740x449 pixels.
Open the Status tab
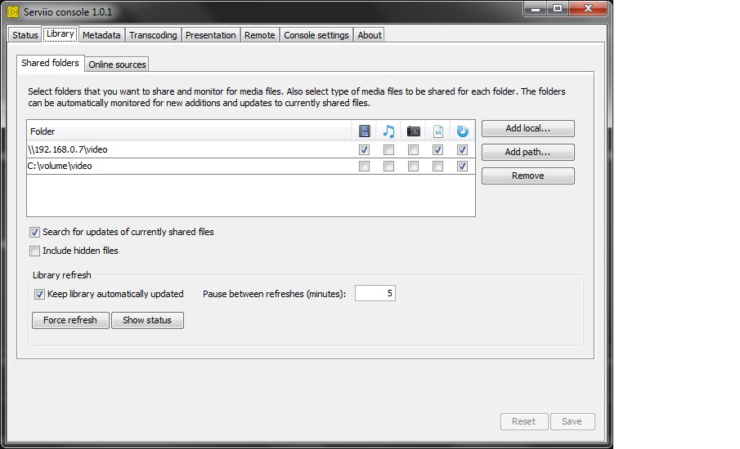coord(25,35)
